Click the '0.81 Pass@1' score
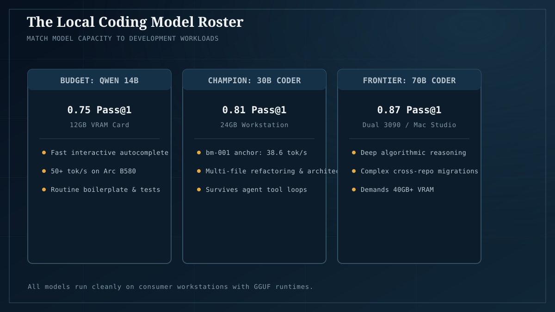Viewport: 555px width, 312px height. (254, 110)
